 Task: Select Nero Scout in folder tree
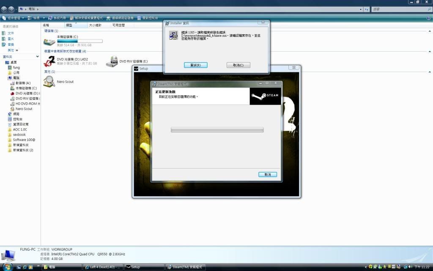coord(21,109)
